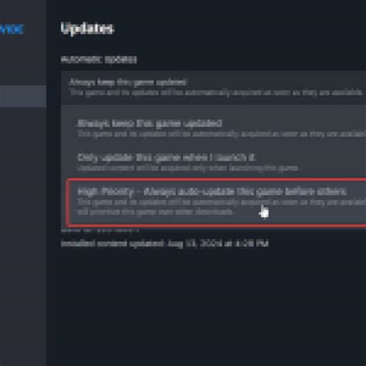
Task: Click the description under the first list option
Action: click(222, 134)
